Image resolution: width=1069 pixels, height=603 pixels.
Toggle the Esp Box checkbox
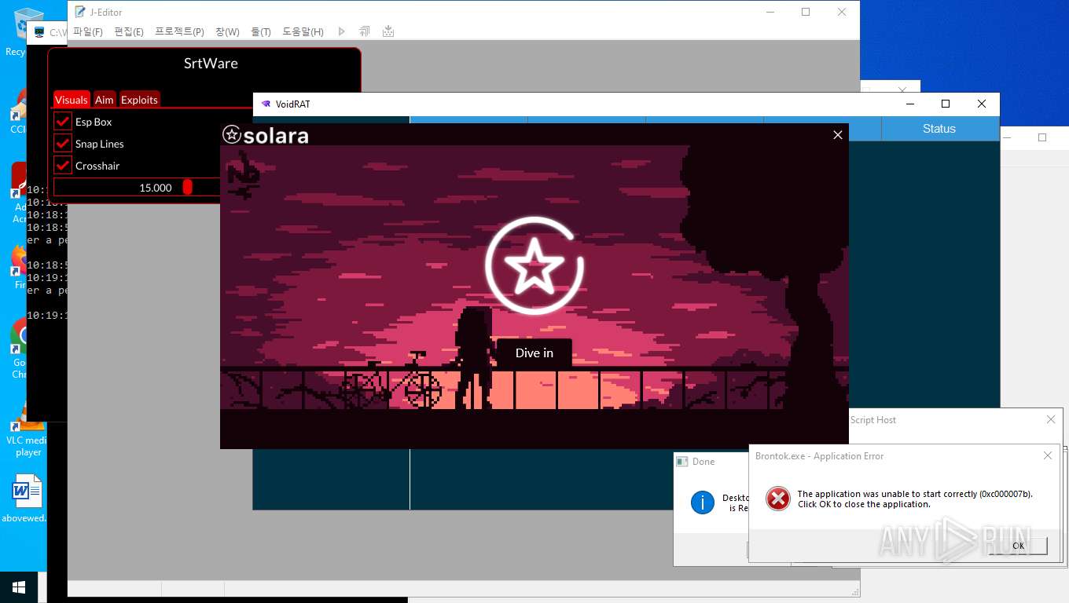click(63, 122)
